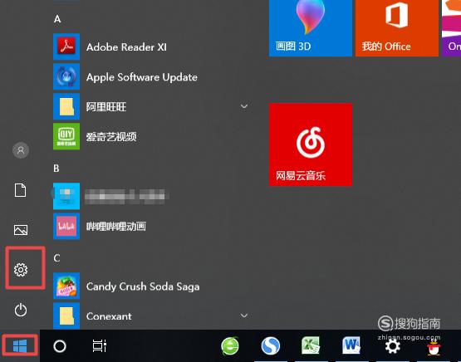Launch Adobe Reader XI icon

coord(66,46)
